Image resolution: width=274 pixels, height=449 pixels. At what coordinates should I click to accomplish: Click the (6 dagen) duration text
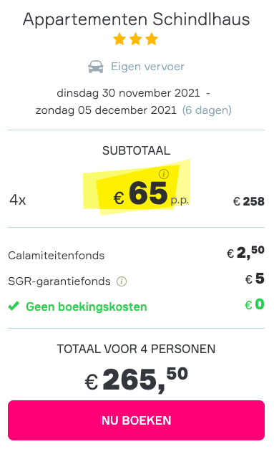pos(207,110)
